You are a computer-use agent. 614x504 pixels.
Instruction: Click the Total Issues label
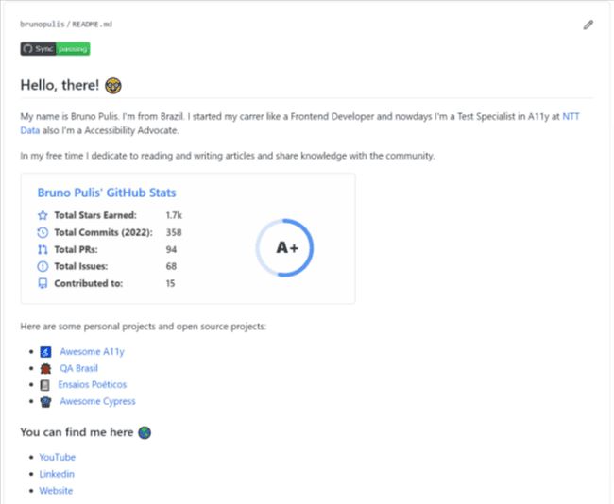point(81,266)
